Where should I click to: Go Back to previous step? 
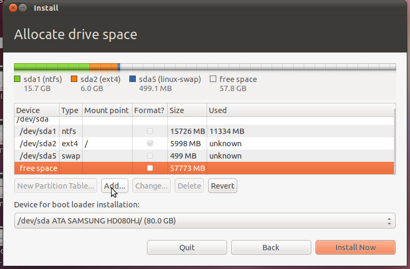tap(271, 248)
